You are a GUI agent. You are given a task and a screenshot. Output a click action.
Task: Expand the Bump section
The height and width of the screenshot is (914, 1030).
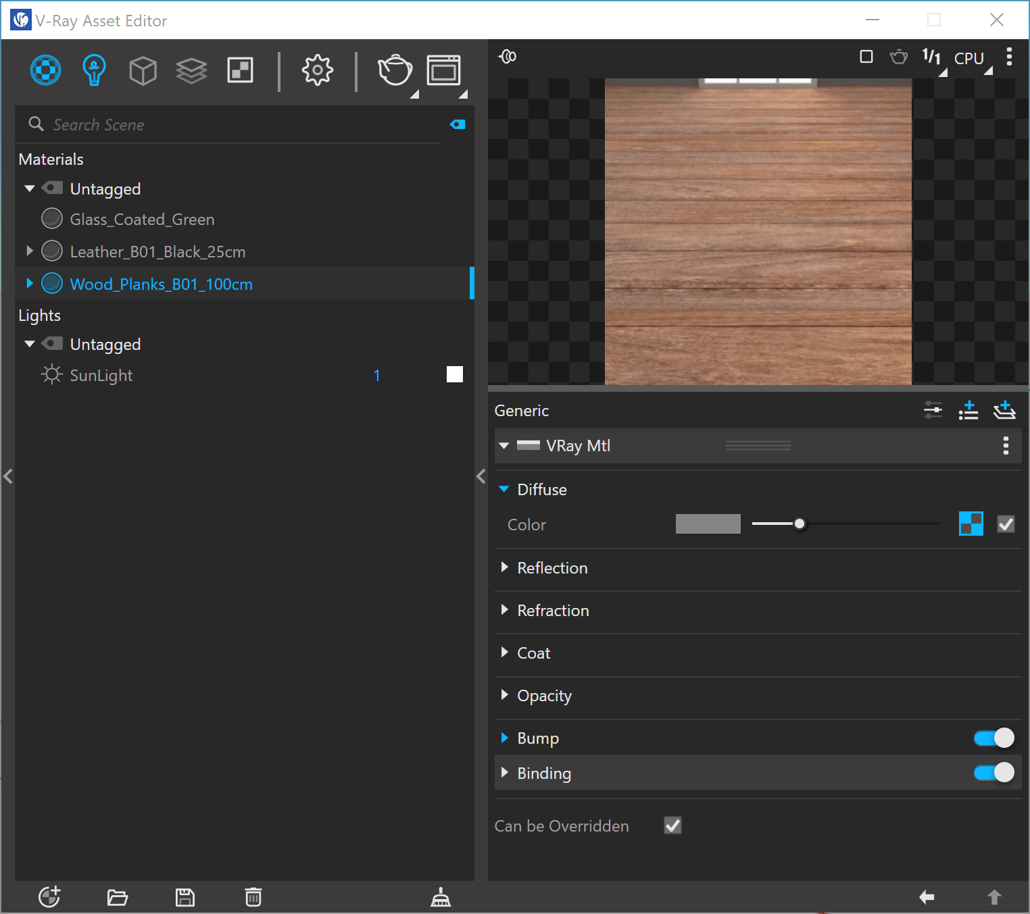tap(504, 738)
